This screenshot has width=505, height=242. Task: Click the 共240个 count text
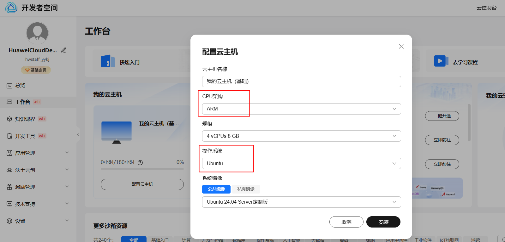pyautogui.click(x=103, y=240)
